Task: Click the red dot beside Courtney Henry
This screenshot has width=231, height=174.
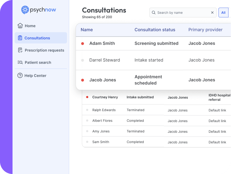Action: point(87,97)
